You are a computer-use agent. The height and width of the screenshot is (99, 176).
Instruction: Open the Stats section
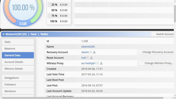[x=18, y=42]
